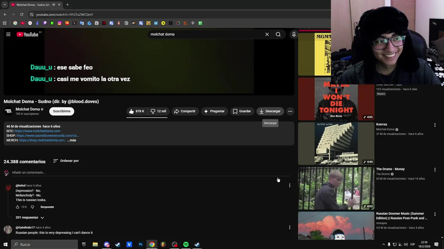Dislike the @kxhxl comment

tap(32, 207)
